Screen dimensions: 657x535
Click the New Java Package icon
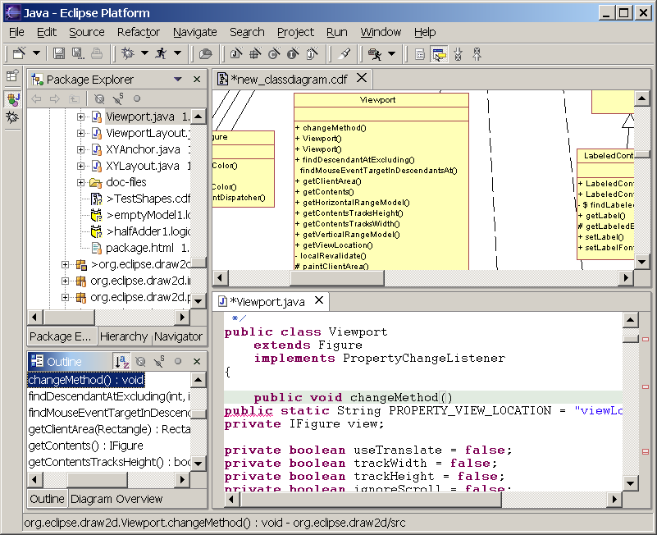tap(255, 53)
